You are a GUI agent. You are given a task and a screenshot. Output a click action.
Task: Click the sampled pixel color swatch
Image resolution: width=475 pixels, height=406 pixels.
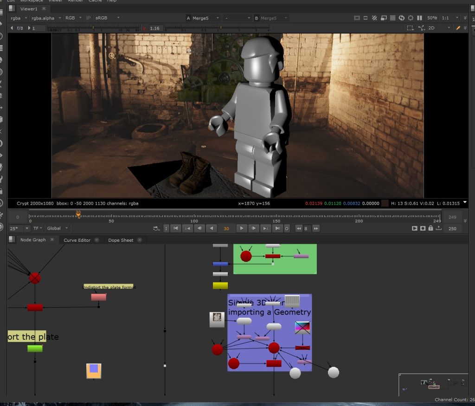point(385,203)
